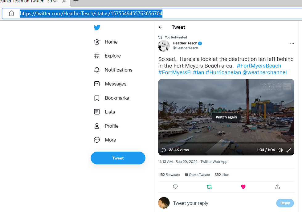The image size is (302, 212).
Task: Go back using the arrow icon
Action: click(x=161, y=27)
